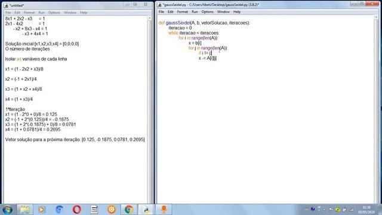Viewport: 382px width, 215px height.
Task: Click the 'def gaussSeidel(A, b, vetorSolucao, iteracoes):' line
Action: 204,23
